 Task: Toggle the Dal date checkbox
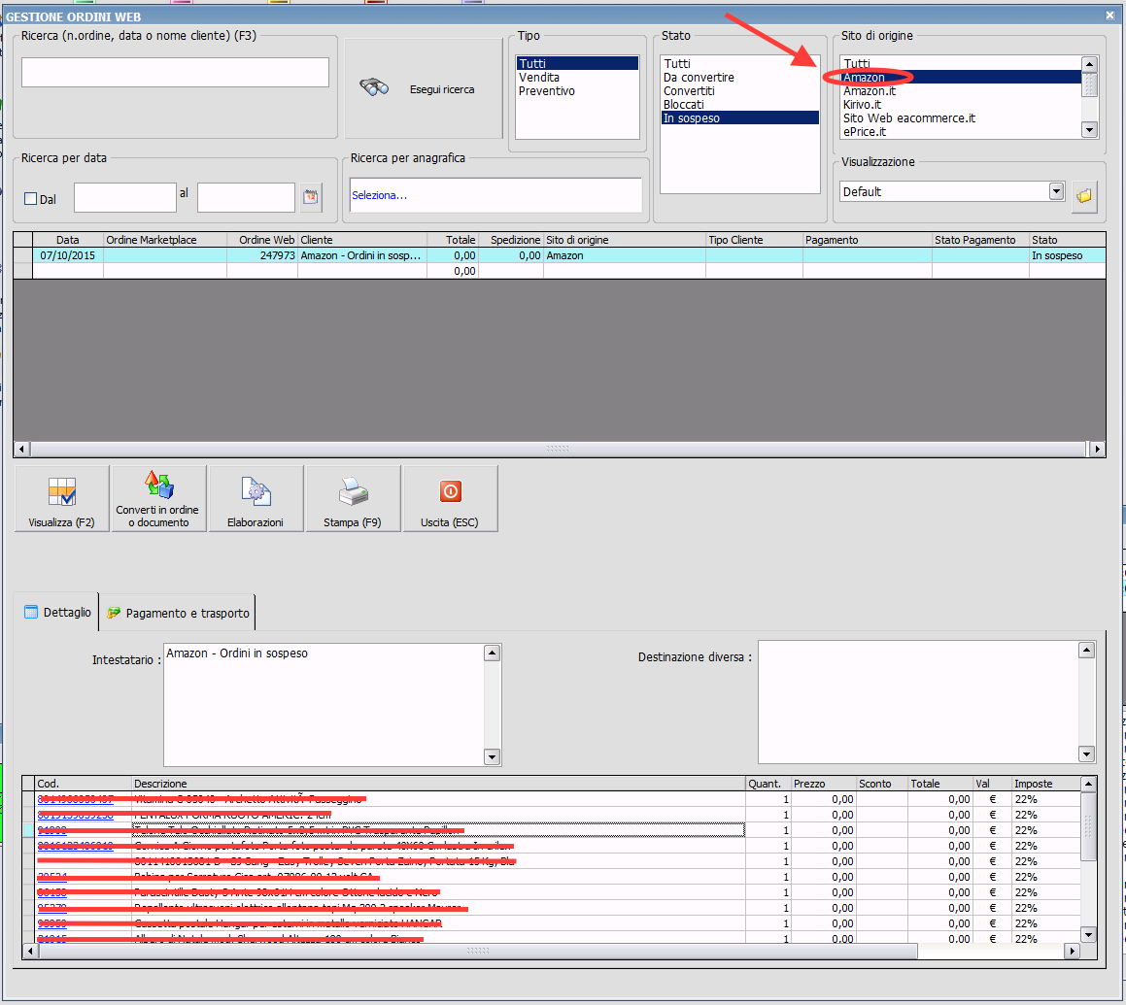click(30, 199)
